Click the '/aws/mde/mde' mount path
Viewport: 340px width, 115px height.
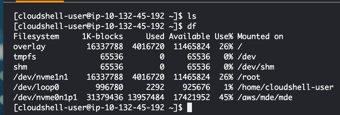pos(265,98)
